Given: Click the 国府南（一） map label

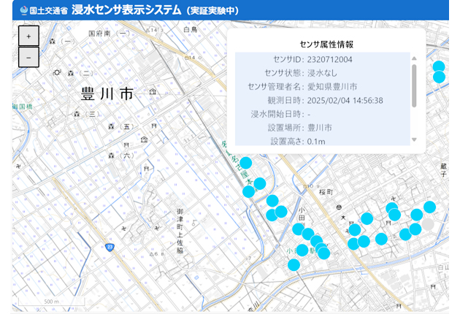Looking at the screenshot, I should 109,34.
